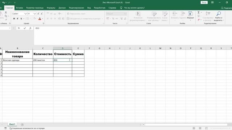
Task: Click the accessibility status message
Action: click(27, 129)
